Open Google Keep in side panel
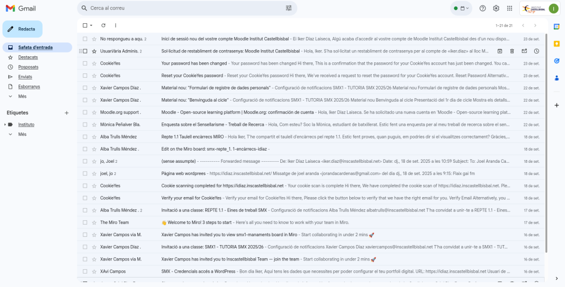565x287 pixels. (557, 44)
